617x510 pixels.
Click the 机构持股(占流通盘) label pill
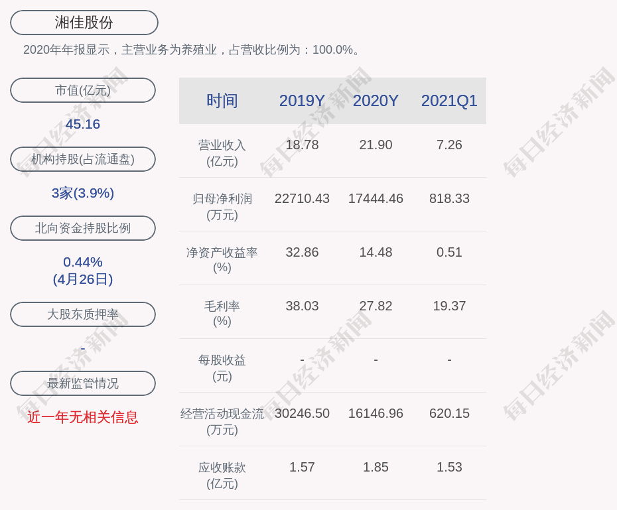coord(83,159)
